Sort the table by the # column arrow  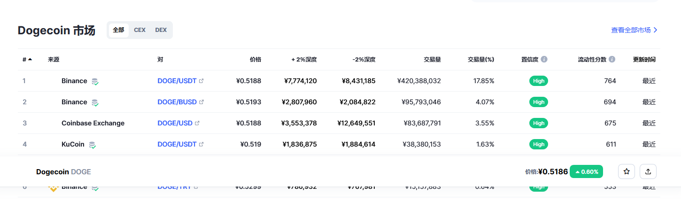tap(30, 59)
